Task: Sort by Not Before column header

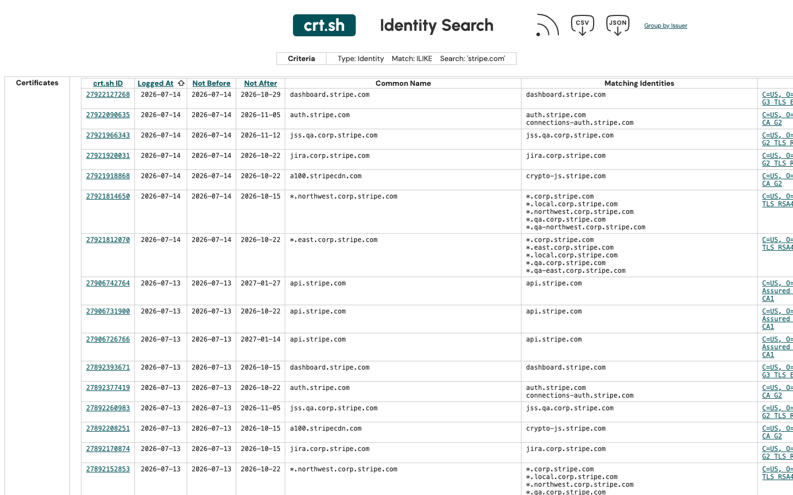Action: pos(211,84)
